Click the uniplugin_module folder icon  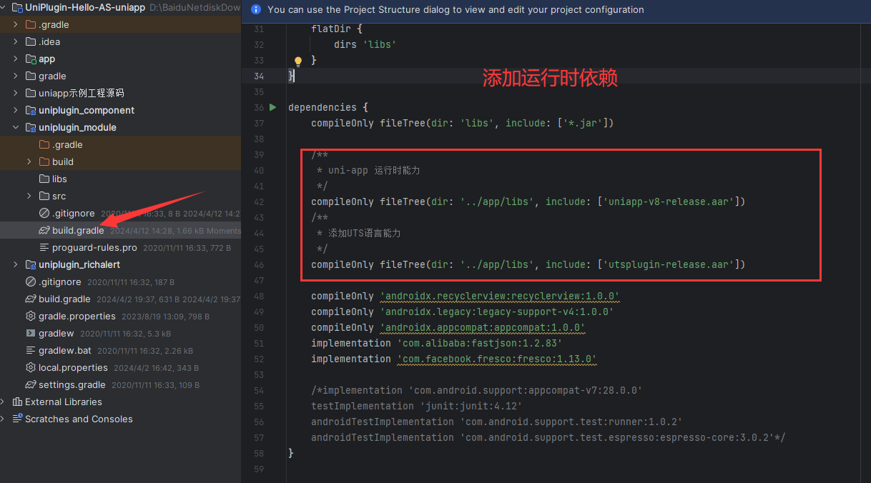pos(31,127)
